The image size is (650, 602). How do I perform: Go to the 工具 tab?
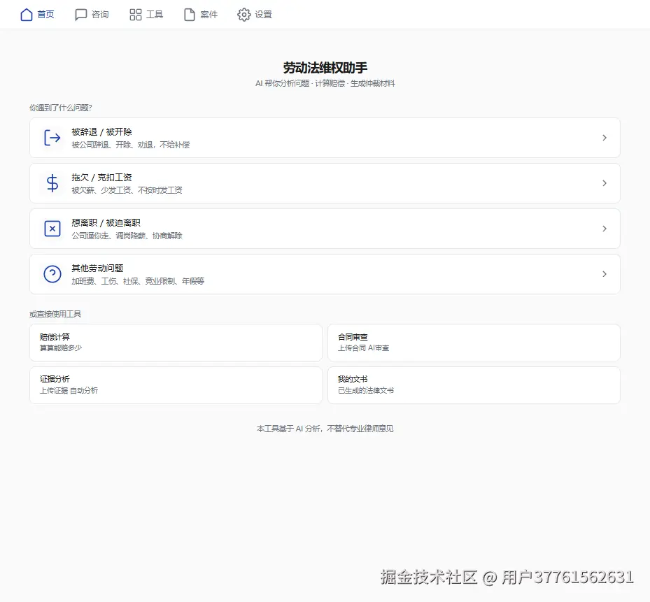(x=146, y=15)
